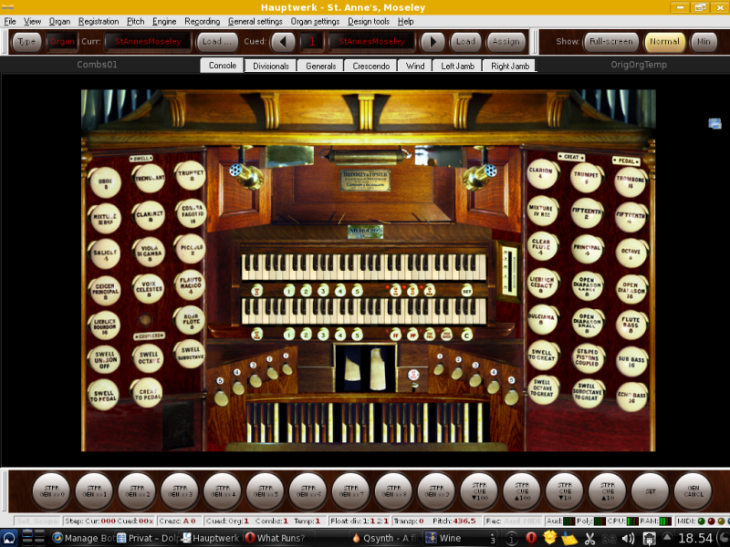Toggle the Tremulant stop knob
730x547 pixels.
coord(149,177)
